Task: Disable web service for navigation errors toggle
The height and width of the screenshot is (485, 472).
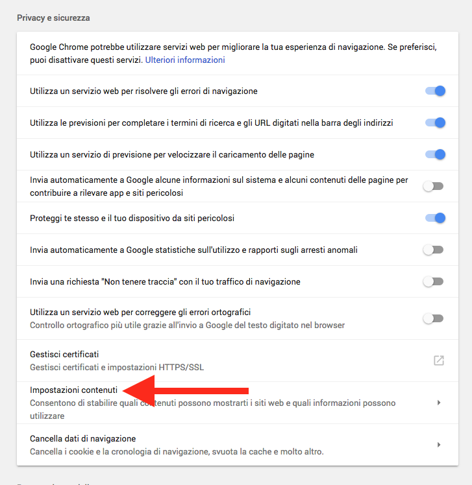Action: 435,91
